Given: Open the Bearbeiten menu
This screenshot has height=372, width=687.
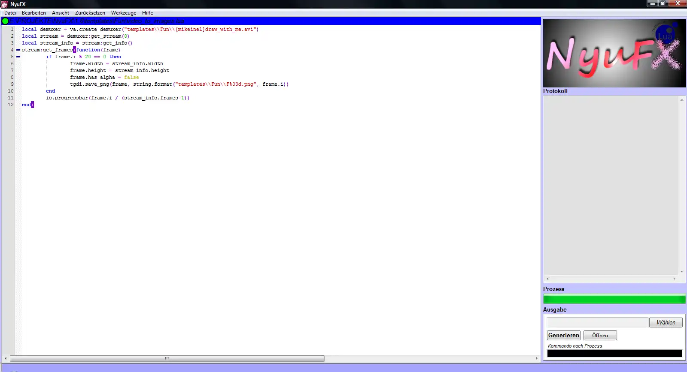Looking at the screenshot, I should pyautogui.click(x=34, y=13).
